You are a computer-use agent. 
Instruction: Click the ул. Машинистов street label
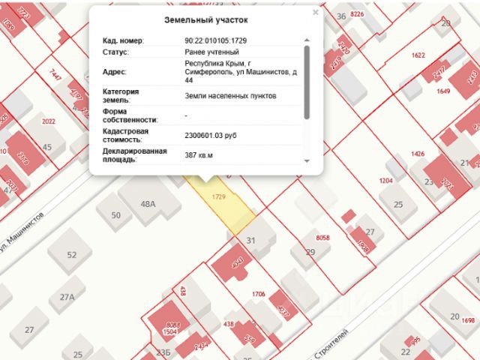pyautogui.click(x=22, y=232)
